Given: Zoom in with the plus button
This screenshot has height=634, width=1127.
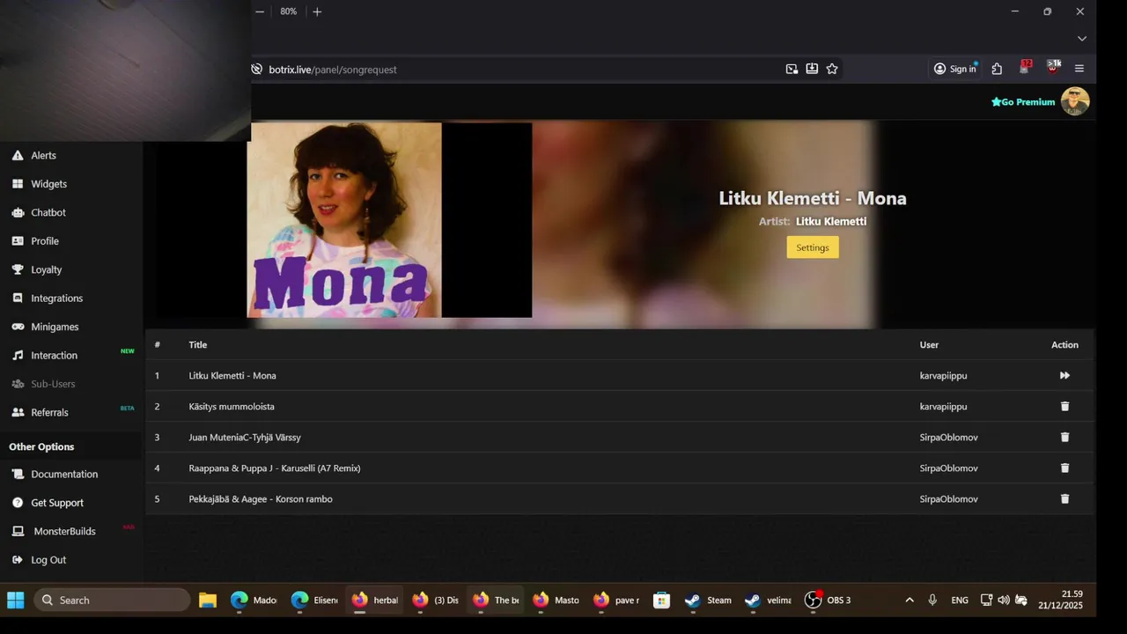Looking at the screenshot, I should (317, 11).
